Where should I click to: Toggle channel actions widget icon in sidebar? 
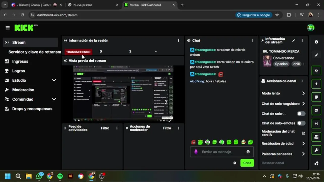click(316, 137)
